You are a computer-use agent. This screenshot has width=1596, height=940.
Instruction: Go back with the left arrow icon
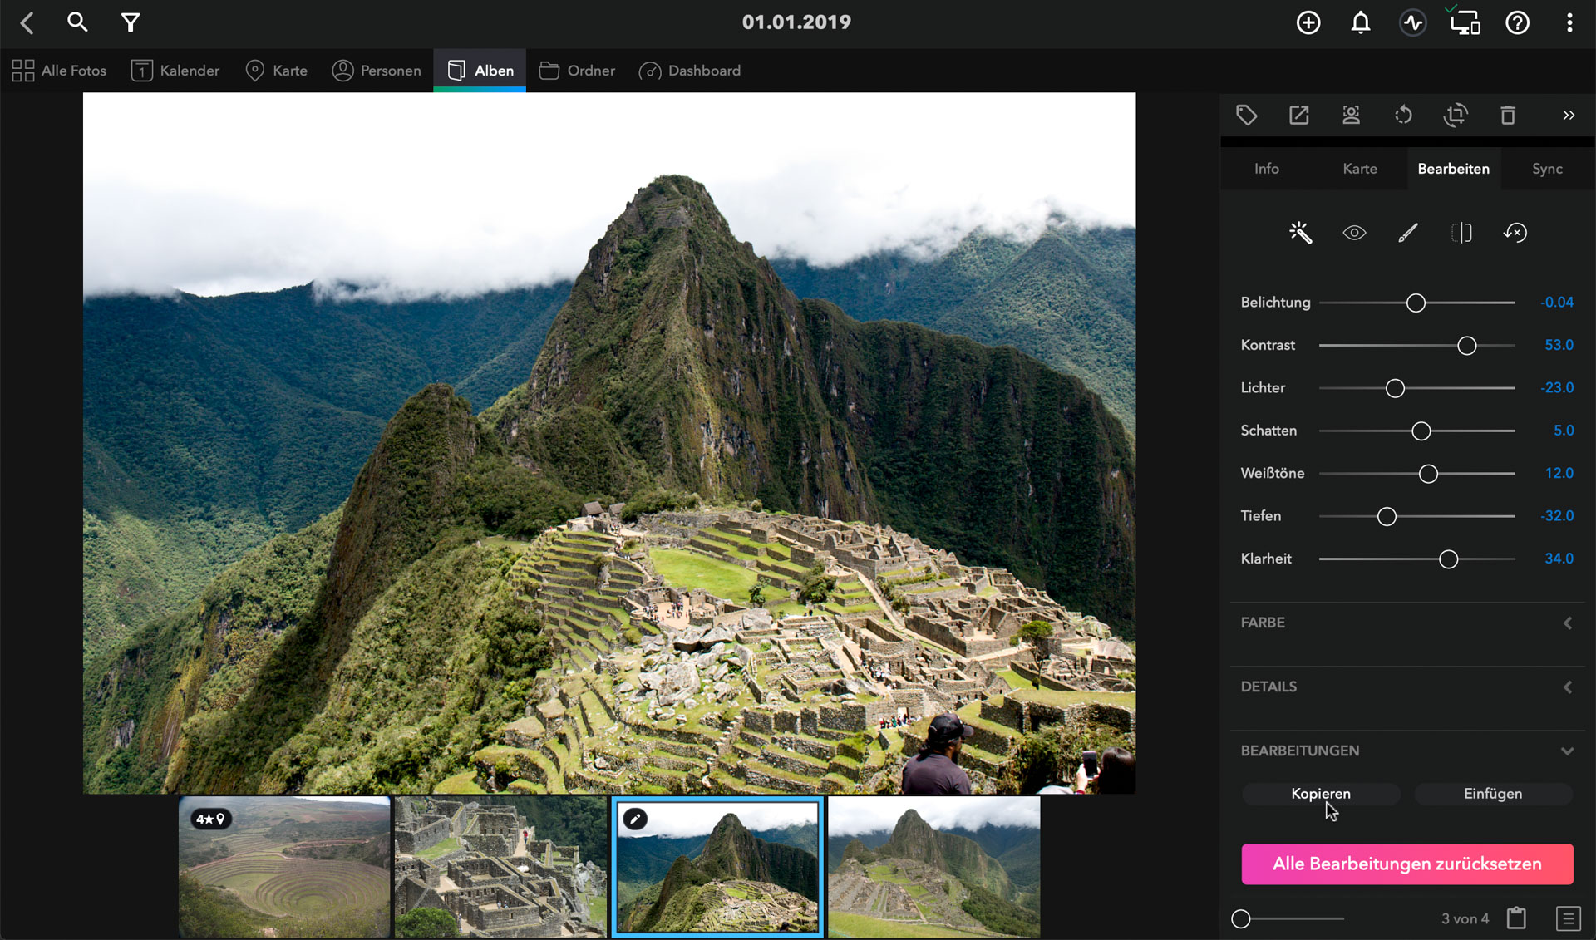point(27,22)
